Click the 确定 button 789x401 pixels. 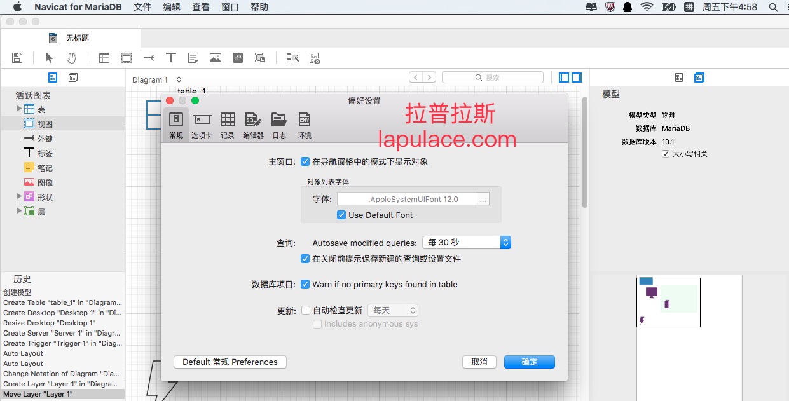point(530,362)
